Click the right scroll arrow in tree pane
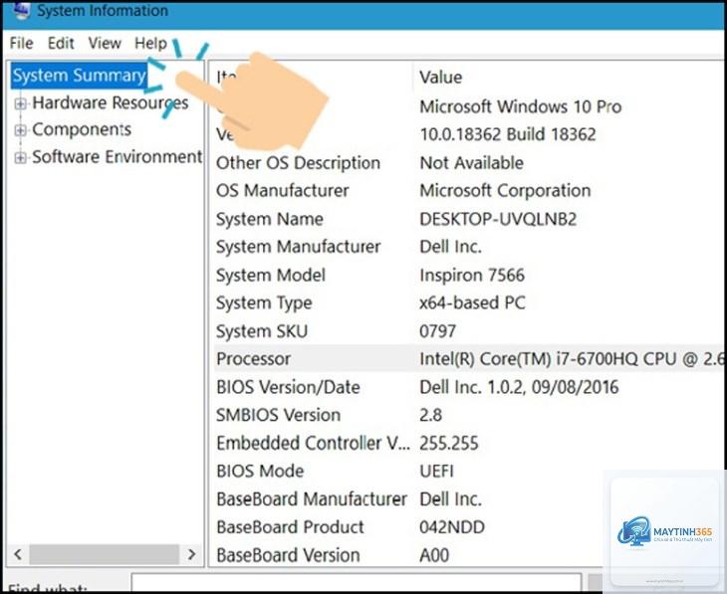 click(191, 554)
